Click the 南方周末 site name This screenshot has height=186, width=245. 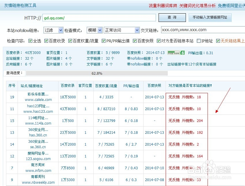[38, 165]
